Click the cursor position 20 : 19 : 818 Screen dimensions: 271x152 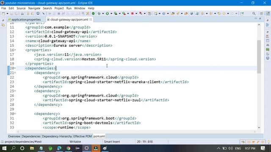(145, 142)
